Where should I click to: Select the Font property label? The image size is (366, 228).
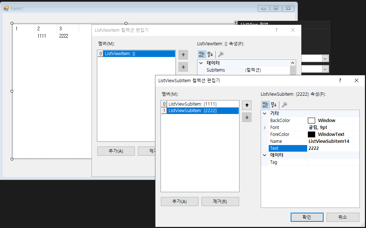point(275,128)
